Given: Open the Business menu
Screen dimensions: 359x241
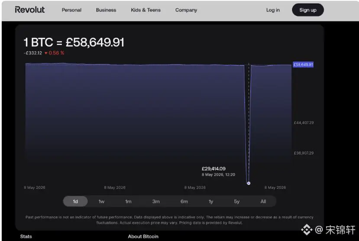Looking at the screenshot, I should pos(106,10).
